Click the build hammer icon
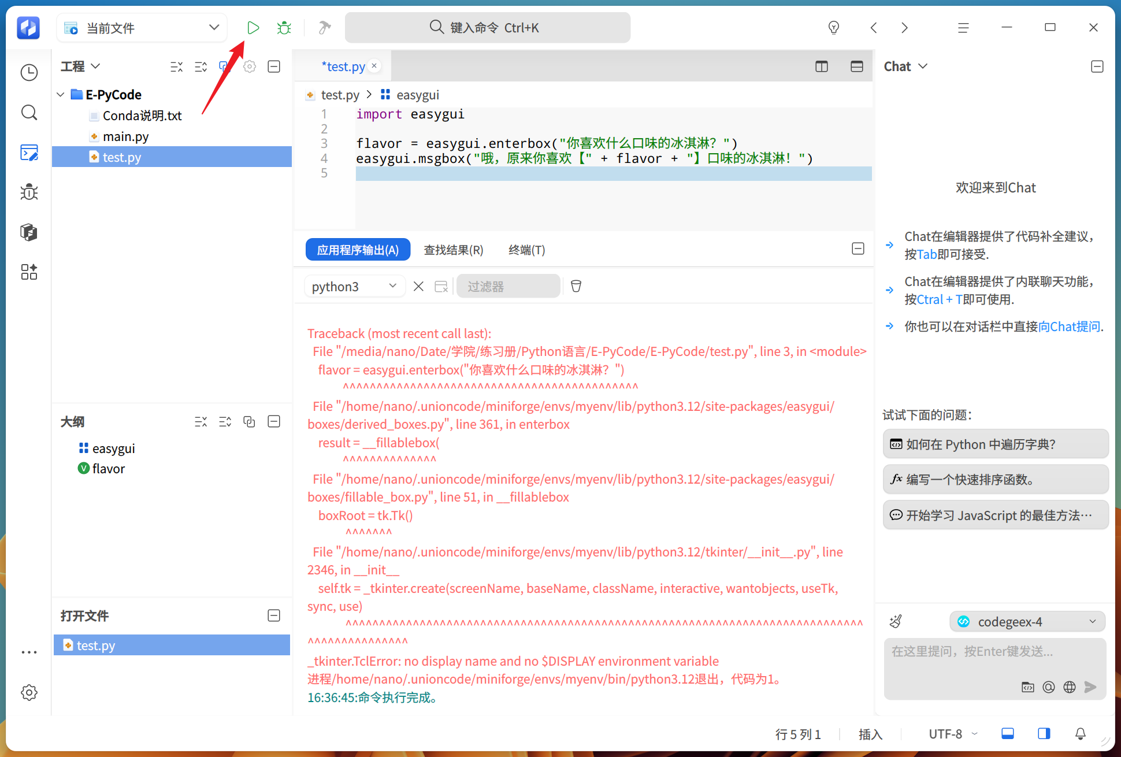1121x757 pixels. [x=325, y=28]
